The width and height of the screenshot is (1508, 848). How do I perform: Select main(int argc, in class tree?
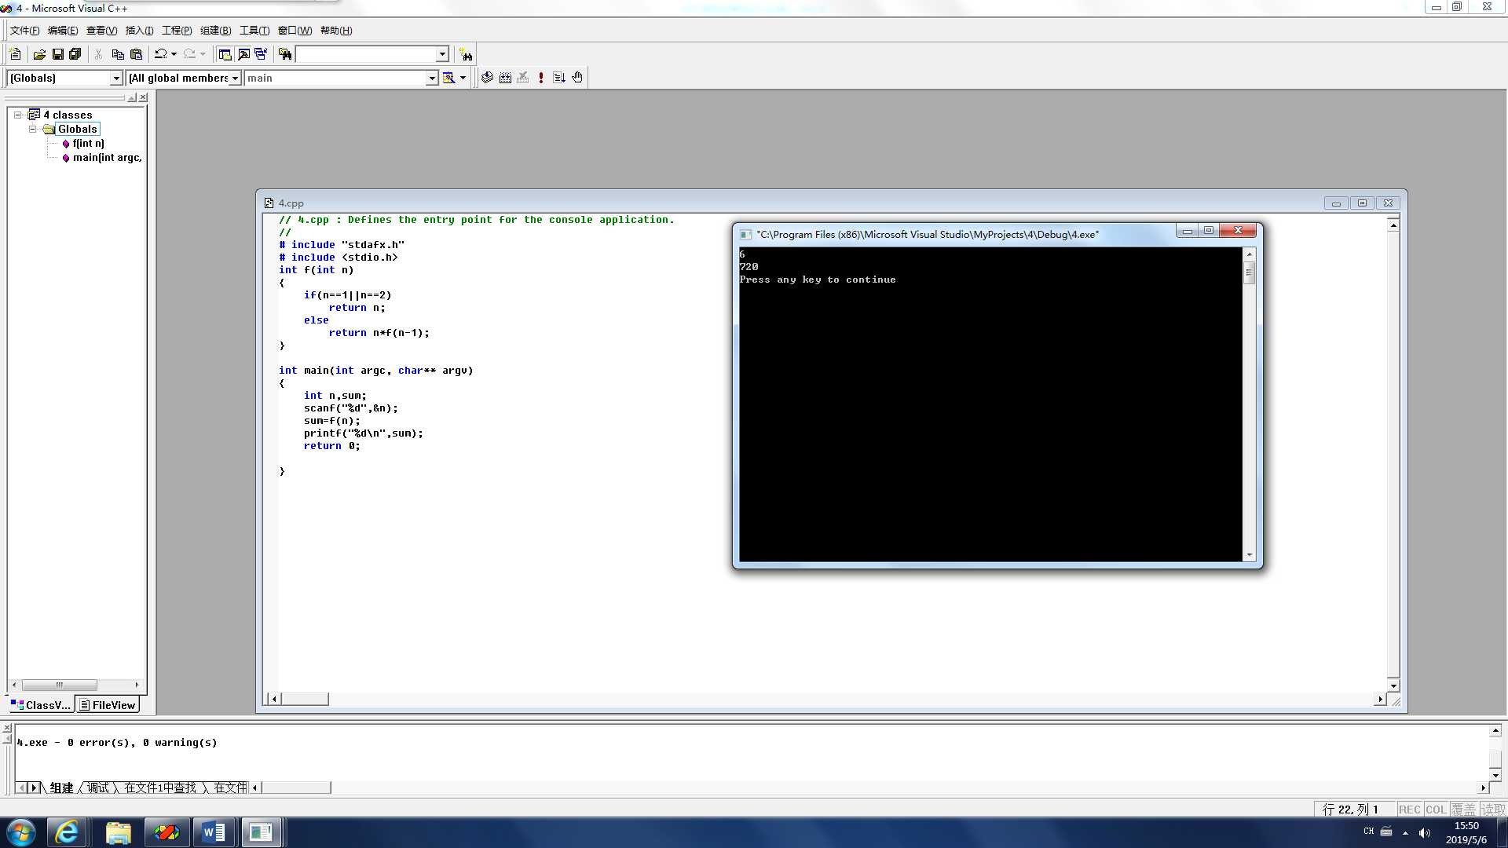107,158
